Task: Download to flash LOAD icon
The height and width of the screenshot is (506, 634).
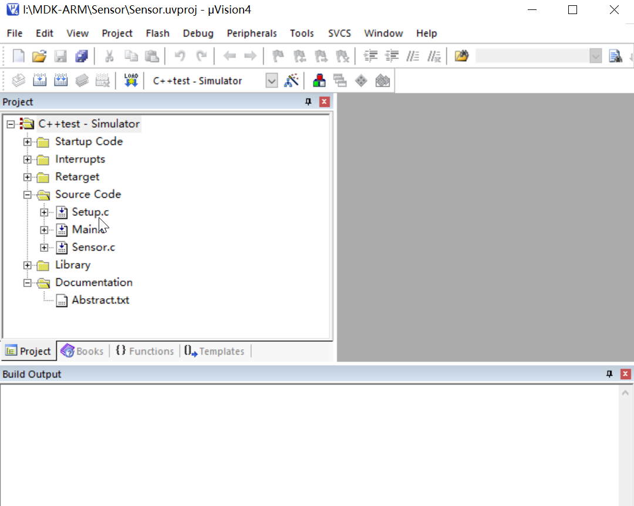Action: click(131, 80)
